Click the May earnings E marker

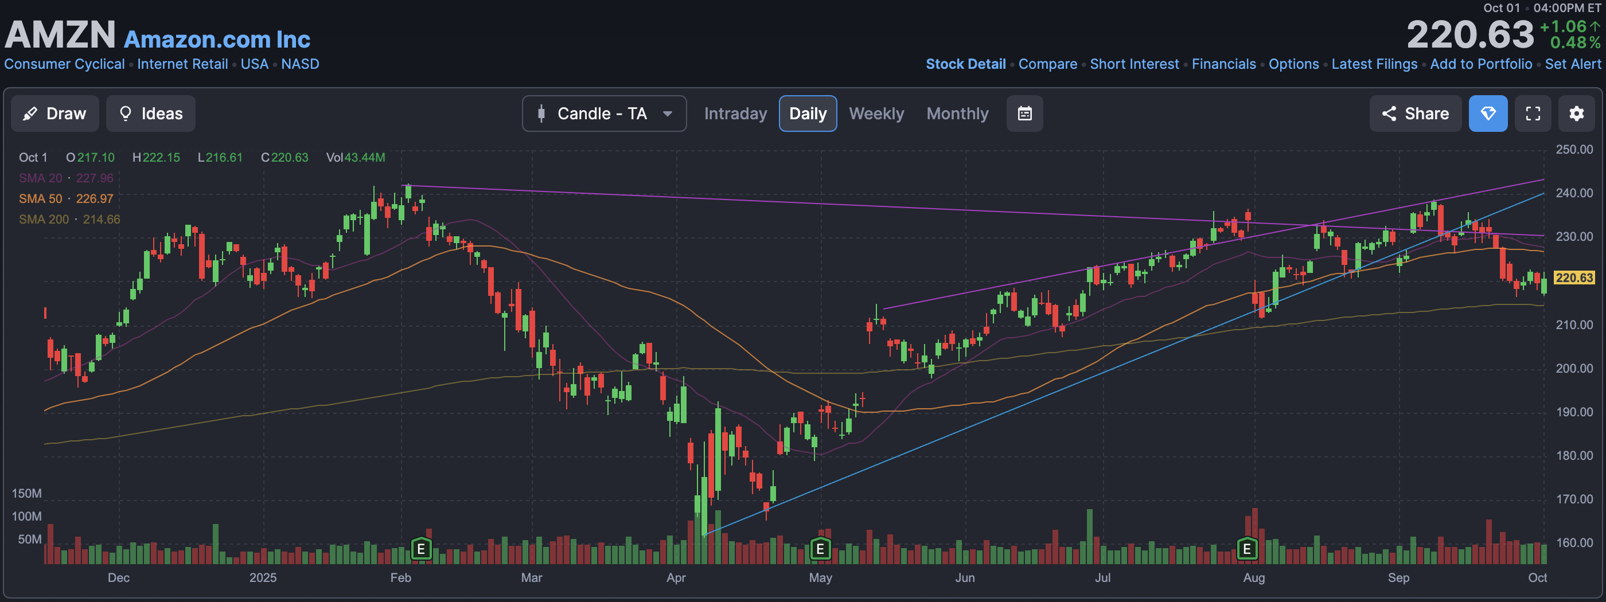pos(820,549)
